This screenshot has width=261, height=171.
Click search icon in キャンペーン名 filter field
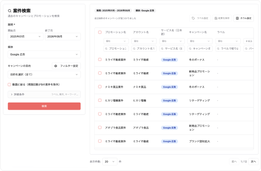(190, 49)
